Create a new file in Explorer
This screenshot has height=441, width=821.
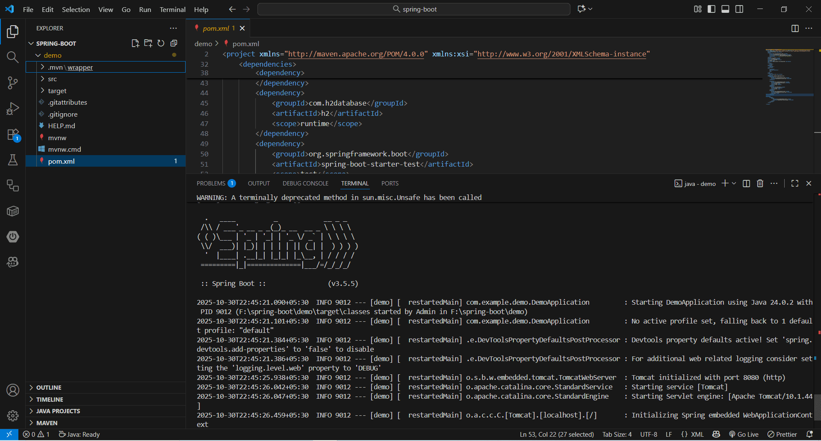pos(135,43)
